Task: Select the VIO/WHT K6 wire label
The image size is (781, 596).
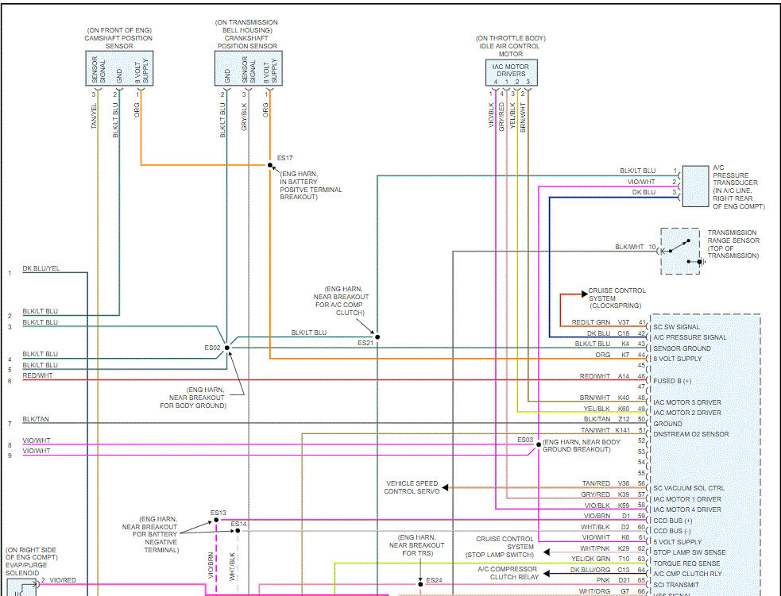Action: click(x=607, y=538)
